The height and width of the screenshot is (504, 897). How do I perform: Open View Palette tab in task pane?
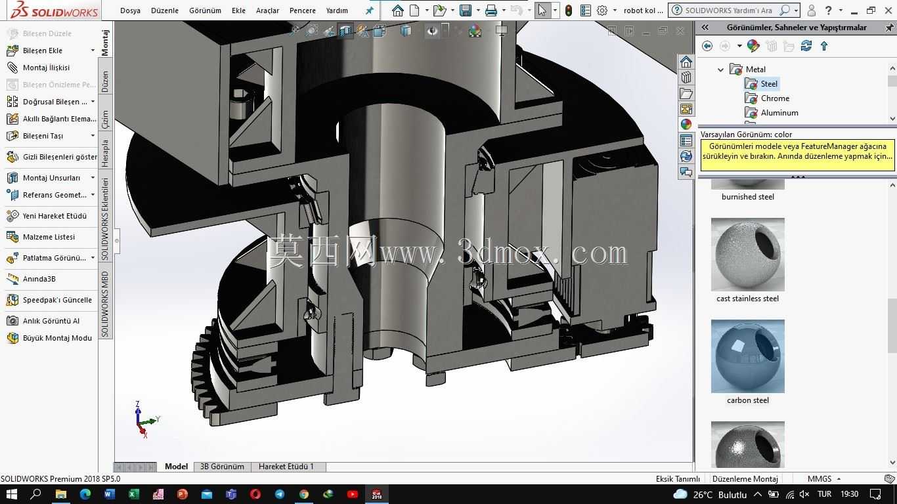(x=686, y=109)
